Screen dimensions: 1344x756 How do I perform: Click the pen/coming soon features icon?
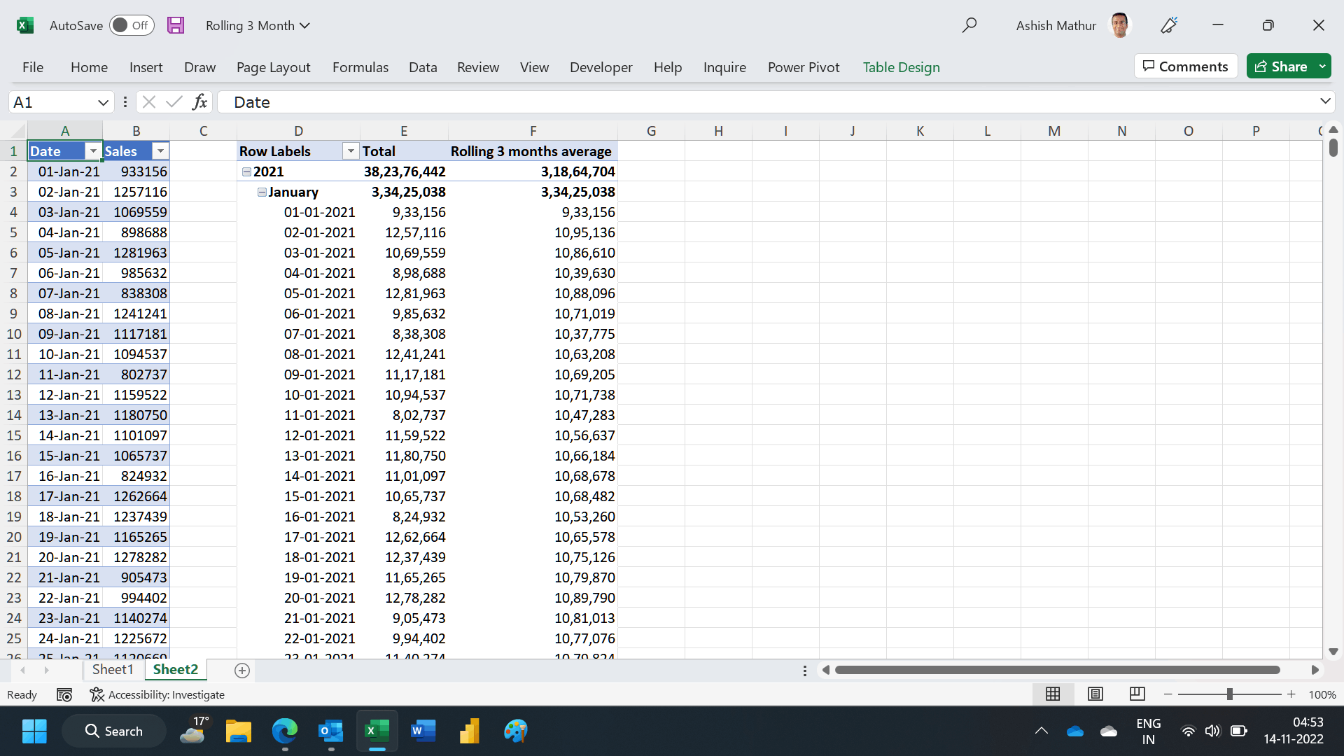tap(1169, 25)
